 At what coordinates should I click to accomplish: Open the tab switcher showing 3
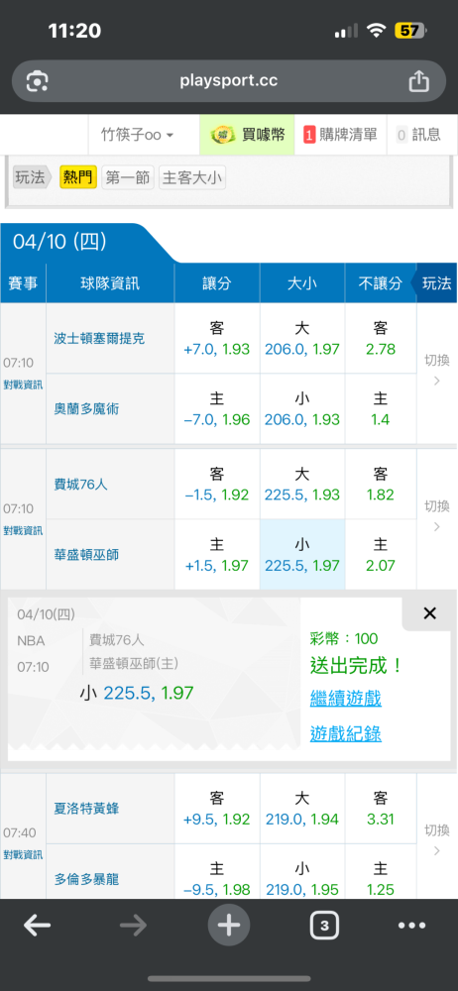(324, 926)
